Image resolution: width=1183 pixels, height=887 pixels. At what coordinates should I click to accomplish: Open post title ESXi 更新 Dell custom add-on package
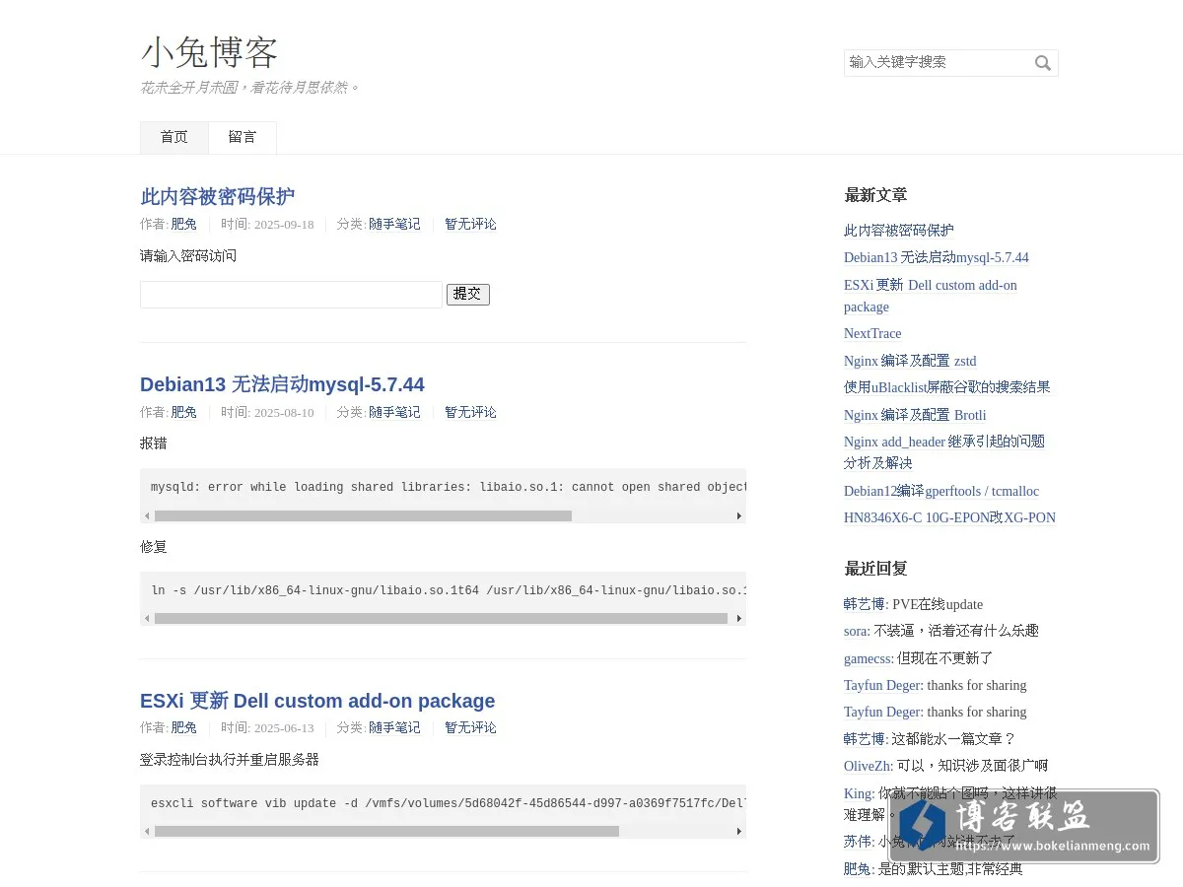[x=317, y=701]
